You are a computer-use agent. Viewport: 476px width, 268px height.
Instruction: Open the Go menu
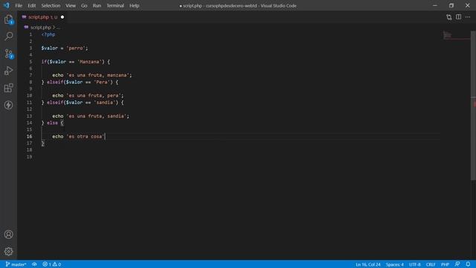tap(84, 5)
